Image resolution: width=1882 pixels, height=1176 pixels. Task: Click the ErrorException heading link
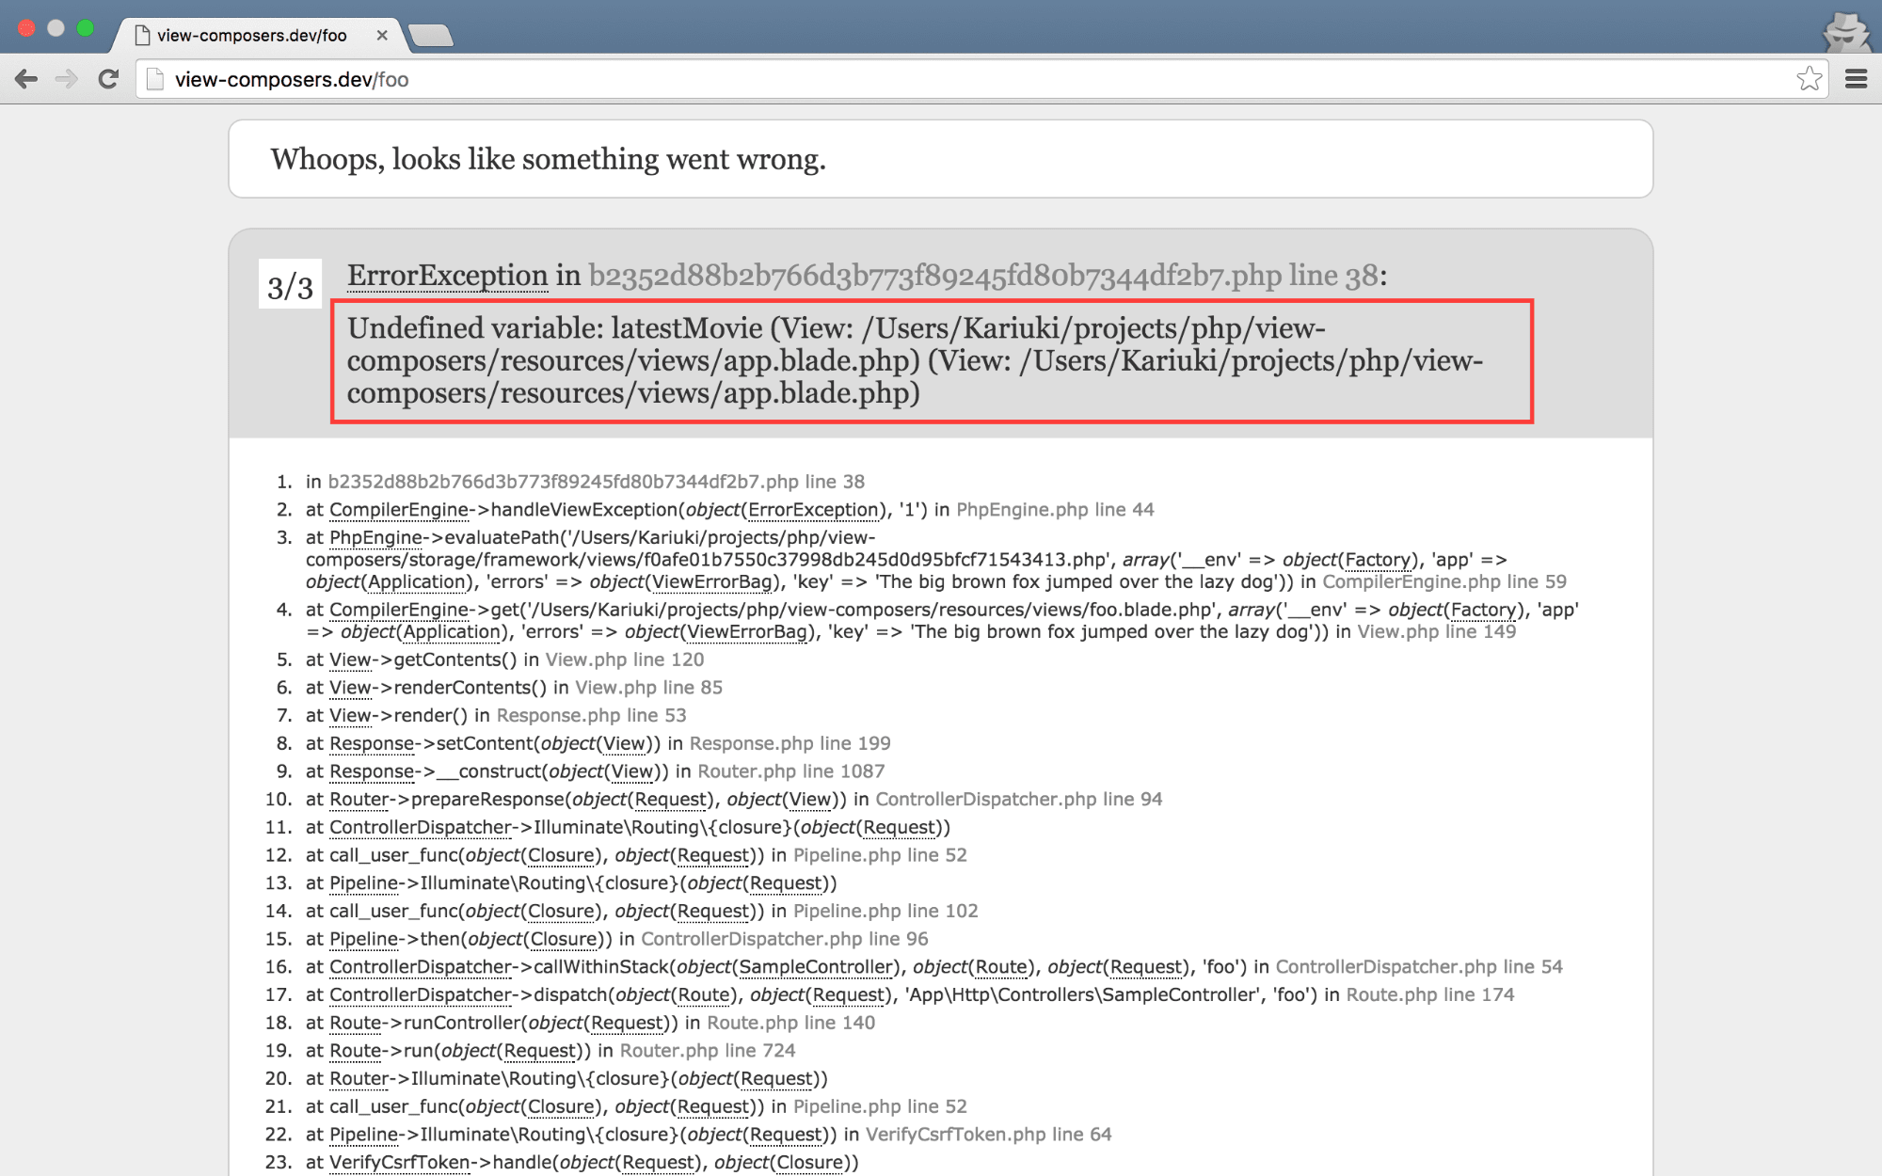point(447,276)
